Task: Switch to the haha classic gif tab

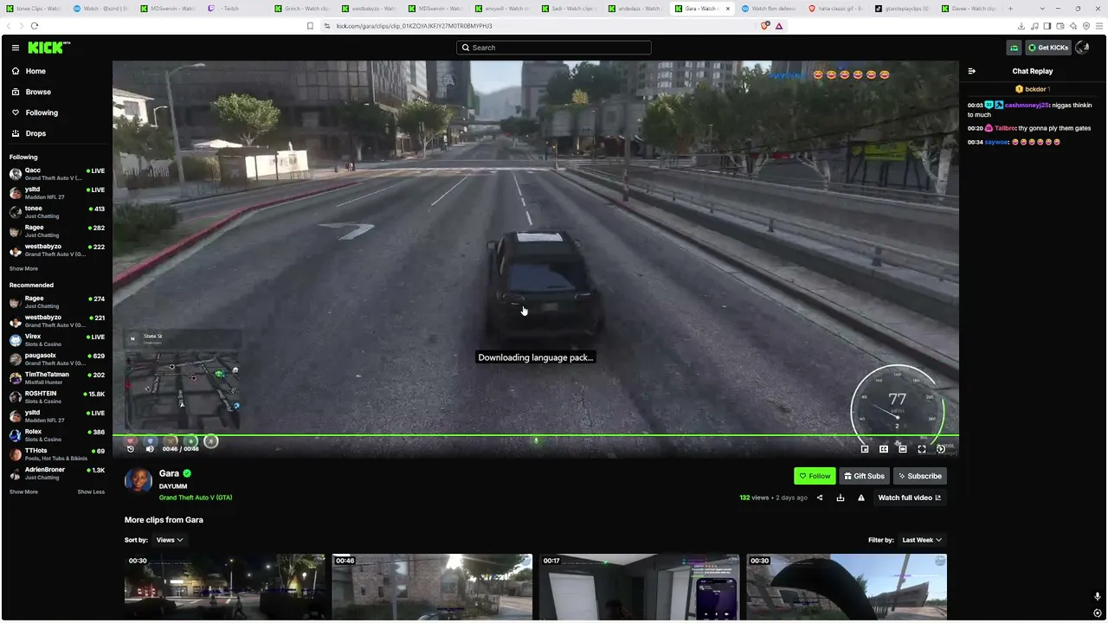Action: coord(835,9)
